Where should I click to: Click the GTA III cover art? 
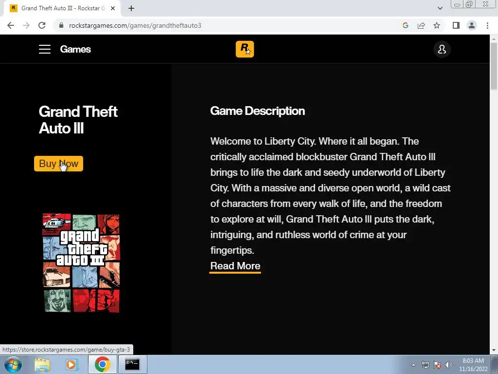coord(81,263)
